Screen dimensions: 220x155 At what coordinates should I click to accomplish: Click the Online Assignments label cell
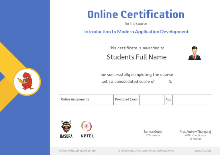pyautogui.click(x=75, y=100)
